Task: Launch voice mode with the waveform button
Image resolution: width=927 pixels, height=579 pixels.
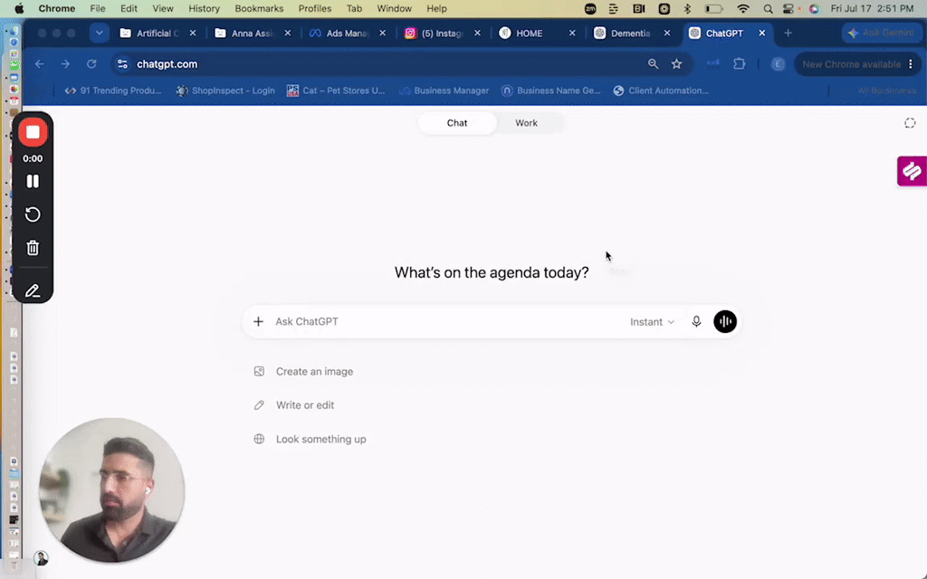Action: click(725, 321)
